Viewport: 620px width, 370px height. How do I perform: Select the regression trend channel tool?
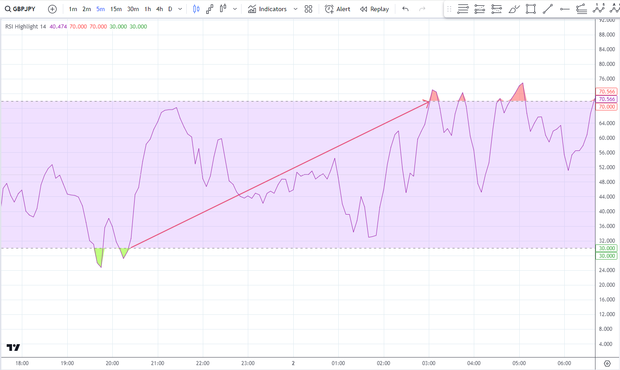pos(581,9)
